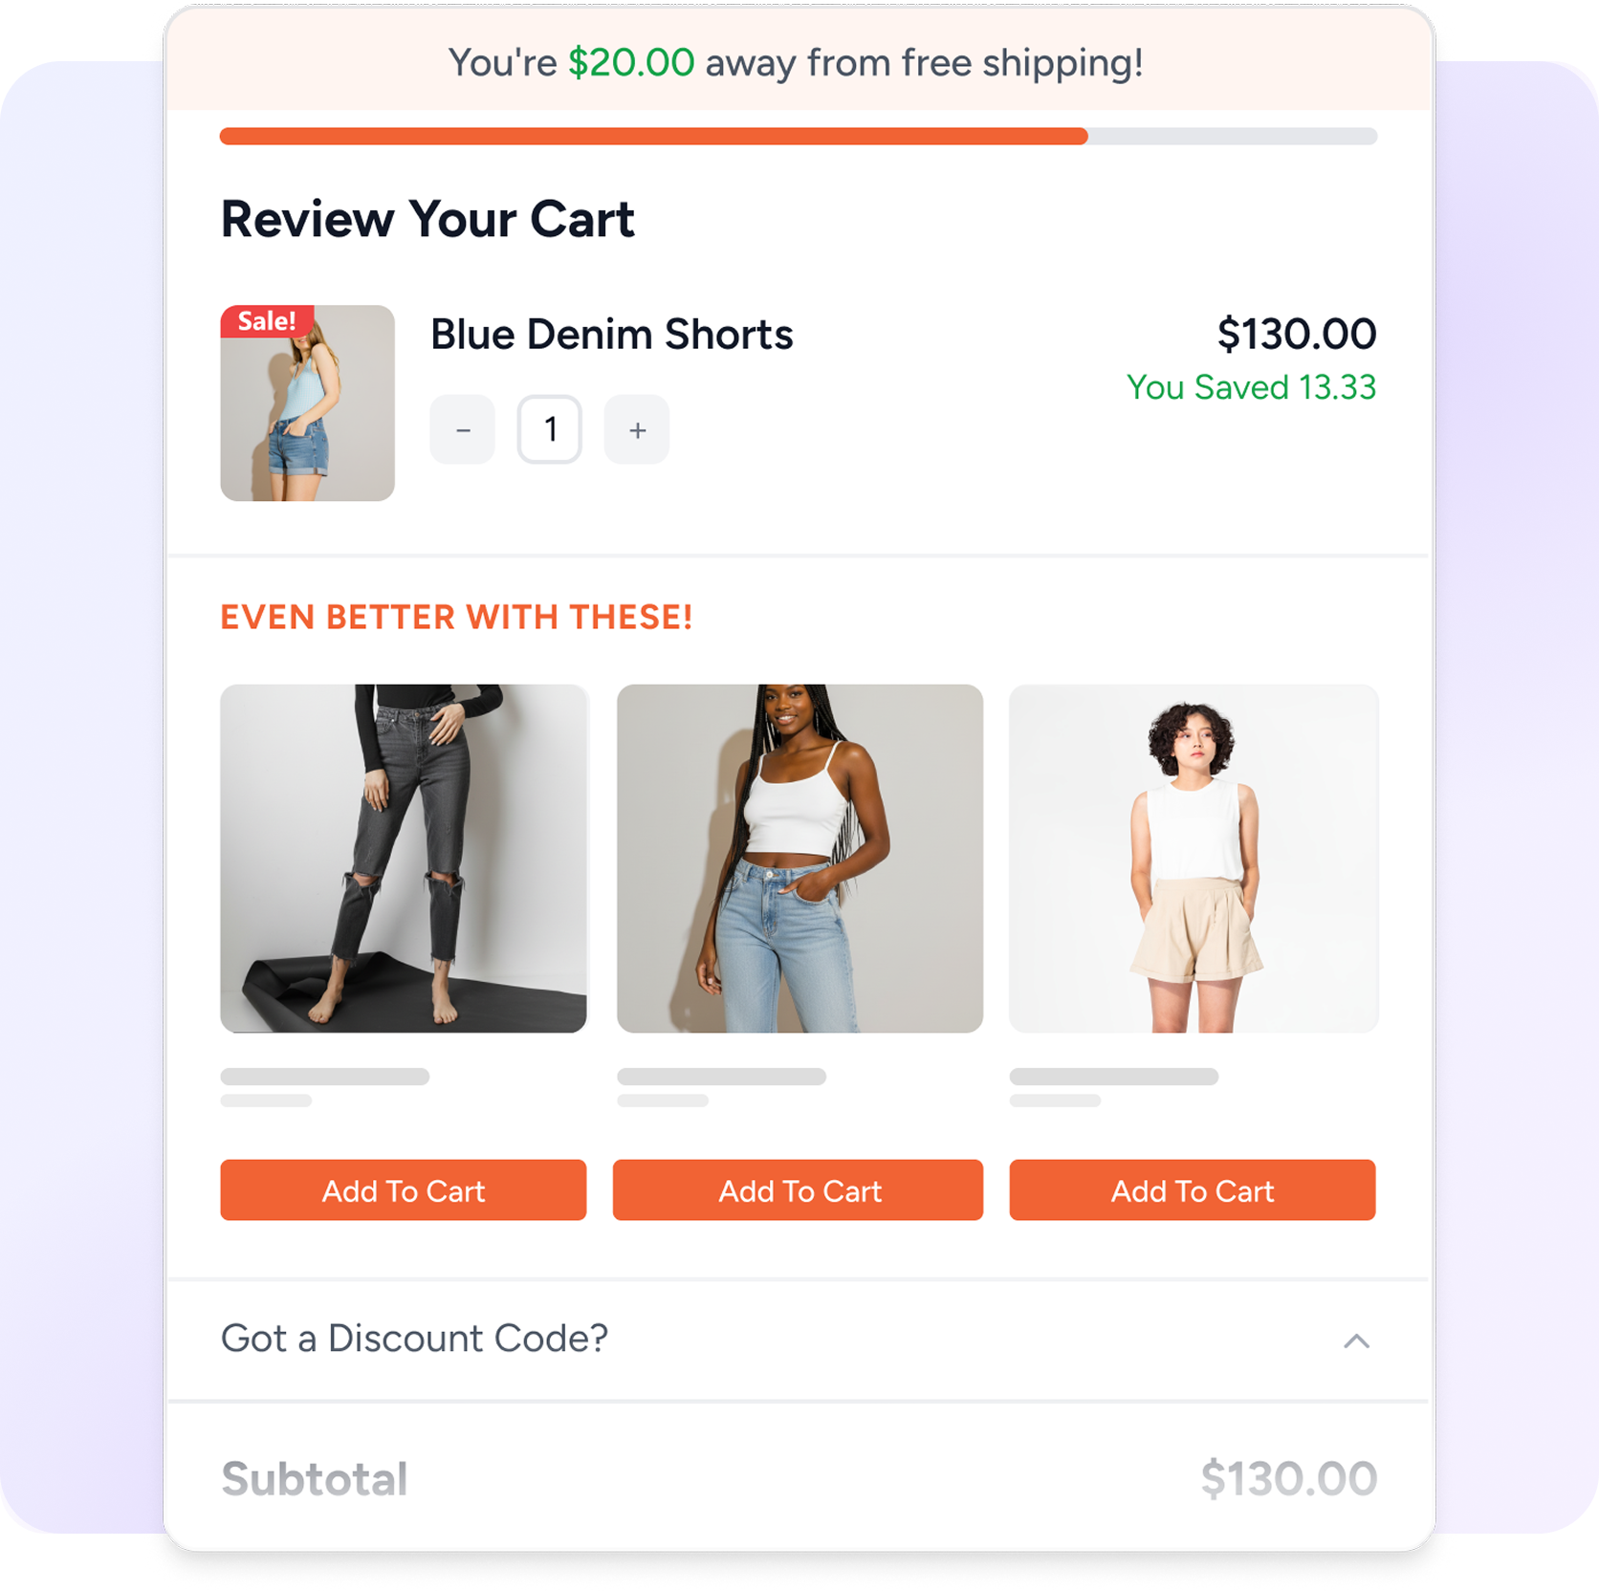This screenshot has width=1599, height=1591.
Task: Click the $20.00 free shipping amount
Action: click(x=631, y=63)
